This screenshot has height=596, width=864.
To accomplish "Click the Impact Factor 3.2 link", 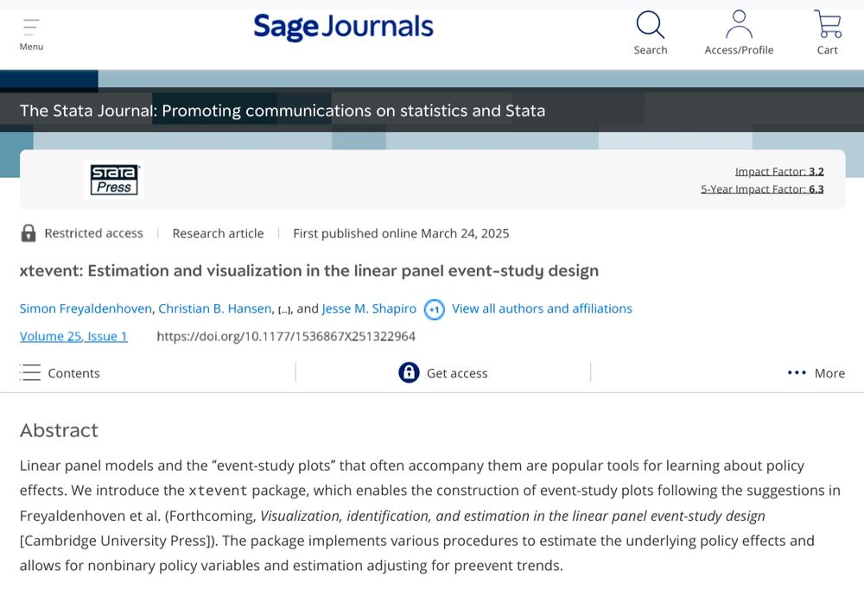I will 778,171.
